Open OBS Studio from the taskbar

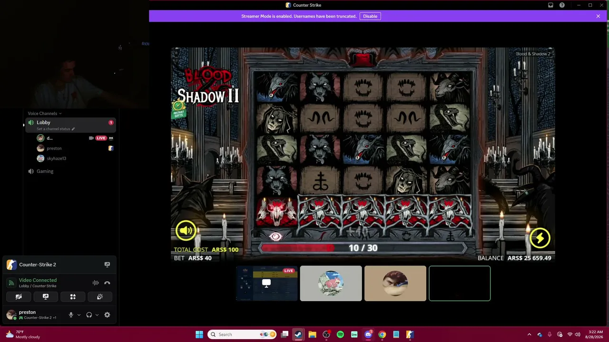tap(326, 334)
